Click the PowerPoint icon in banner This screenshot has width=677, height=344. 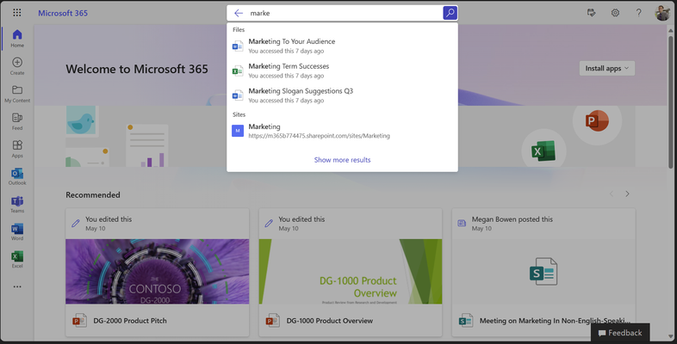coord(597,121)
